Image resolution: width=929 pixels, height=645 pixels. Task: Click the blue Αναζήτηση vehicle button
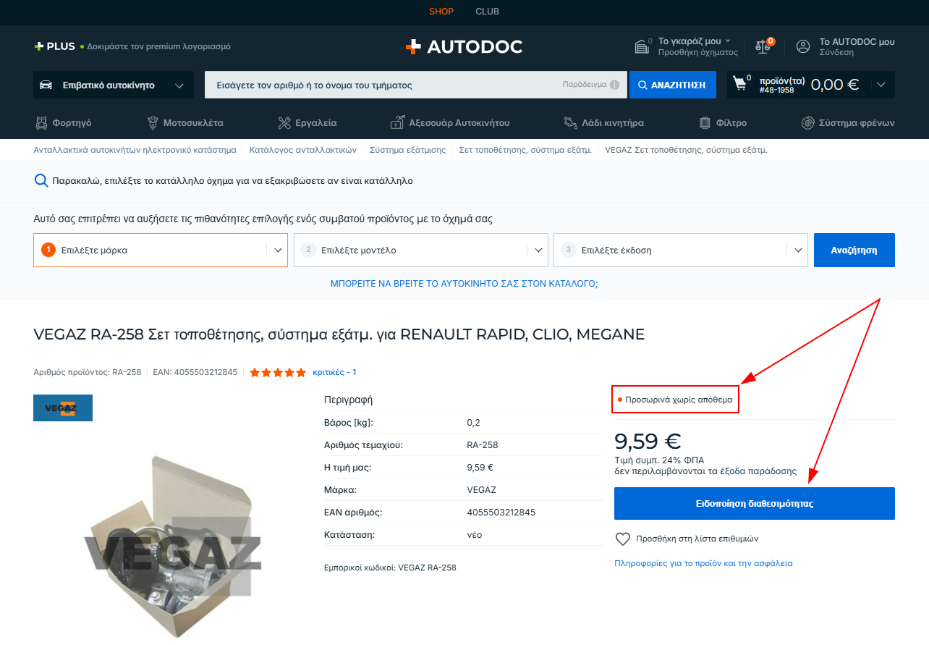click(x=854, y=250)
